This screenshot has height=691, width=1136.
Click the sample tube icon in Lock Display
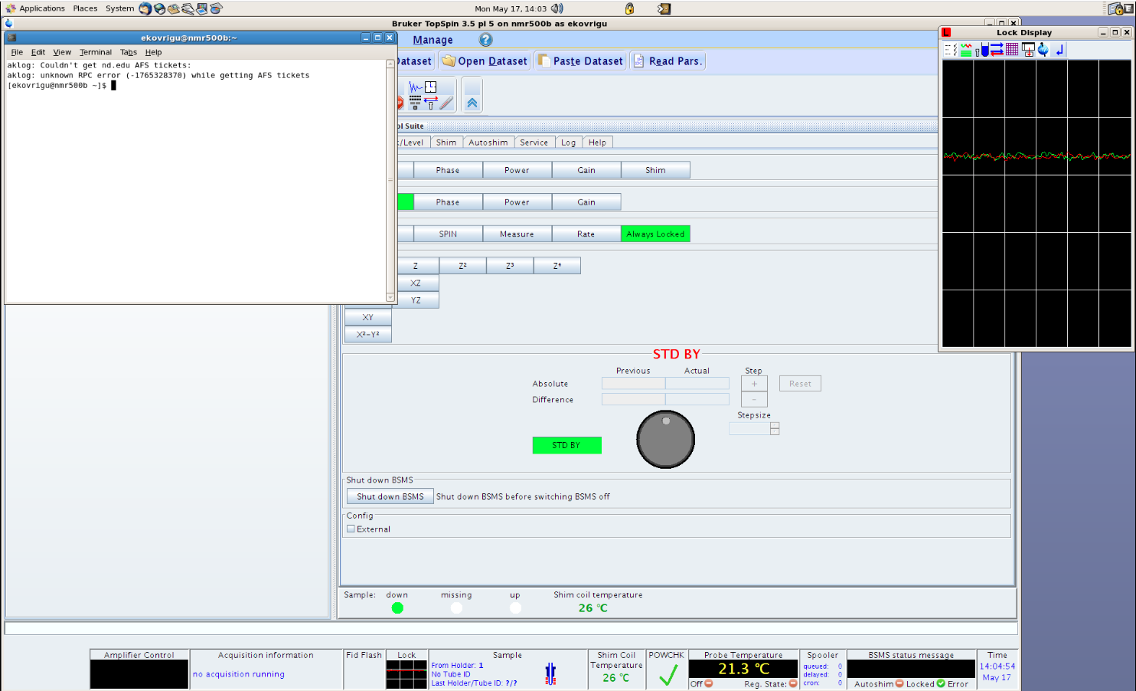click(x=981, y=50)
